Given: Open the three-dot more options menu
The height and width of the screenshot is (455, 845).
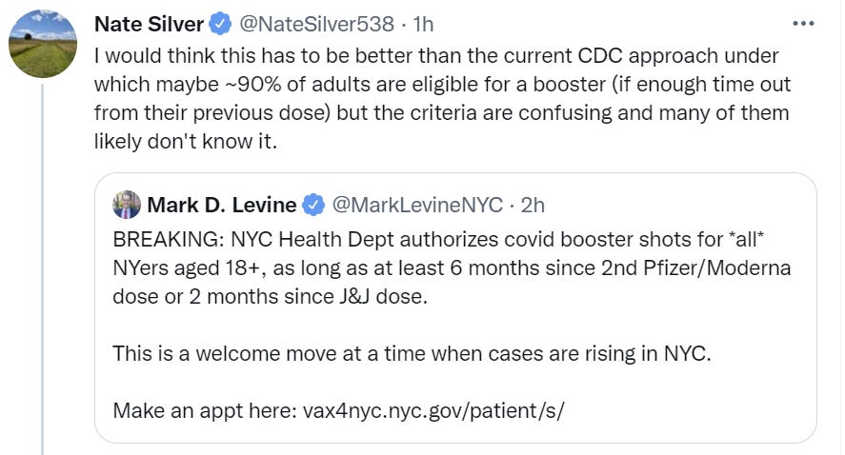Looking at the screenshot, I should pyautogui.click(x=803, y=24).
